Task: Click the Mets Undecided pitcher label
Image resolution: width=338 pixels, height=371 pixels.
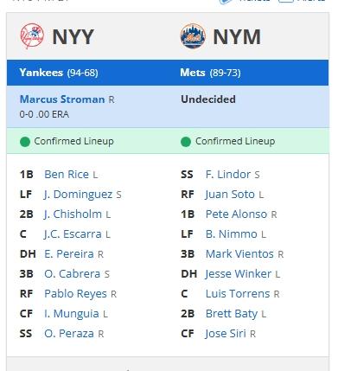Action: 208,99
